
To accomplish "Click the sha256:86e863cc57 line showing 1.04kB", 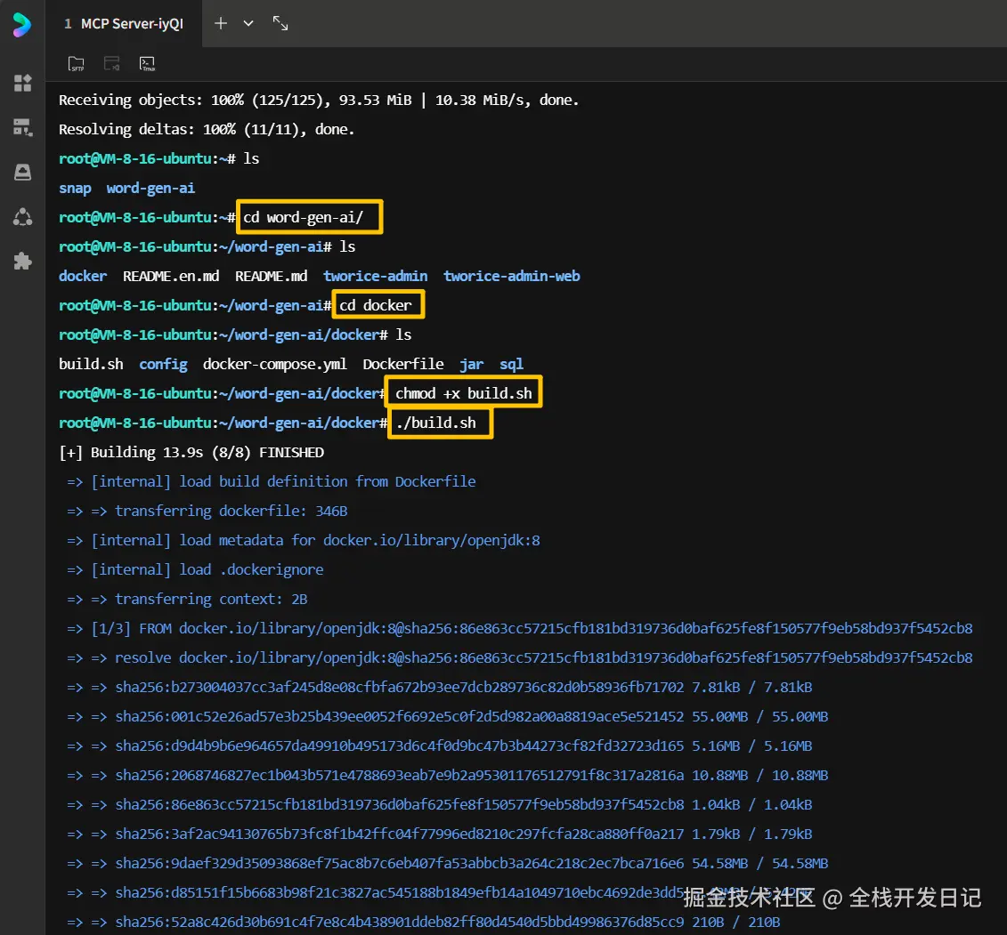I will [x=439, y=805].
